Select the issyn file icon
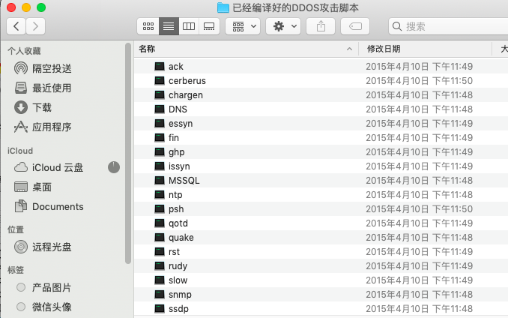The image size is (508, 318). [x=160, y=166]
